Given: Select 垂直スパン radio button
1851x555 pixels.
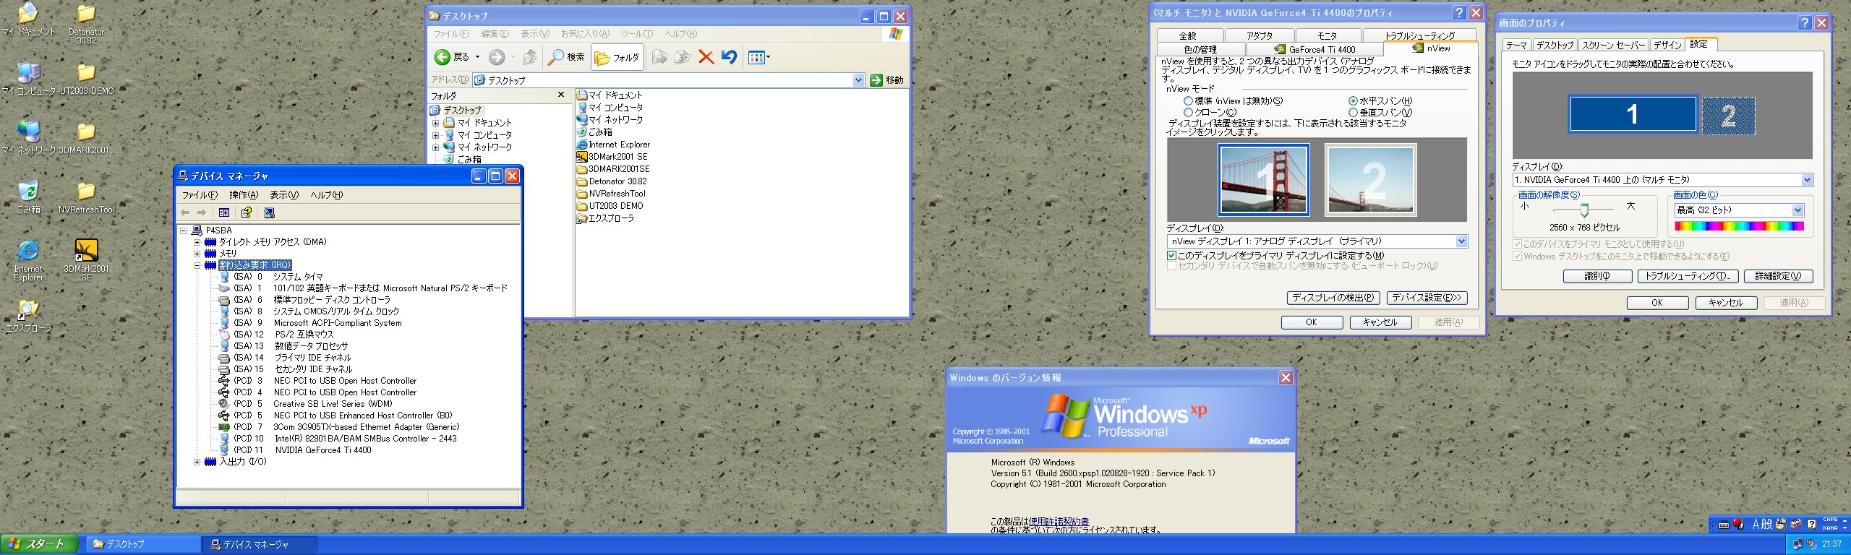Looking at the screenshot, I should 1353,113.
